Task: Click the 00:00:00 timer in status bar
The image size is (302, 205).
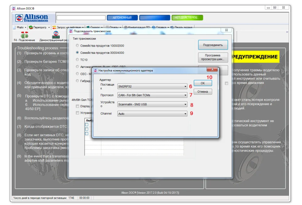Action: (x=84, y=198)
